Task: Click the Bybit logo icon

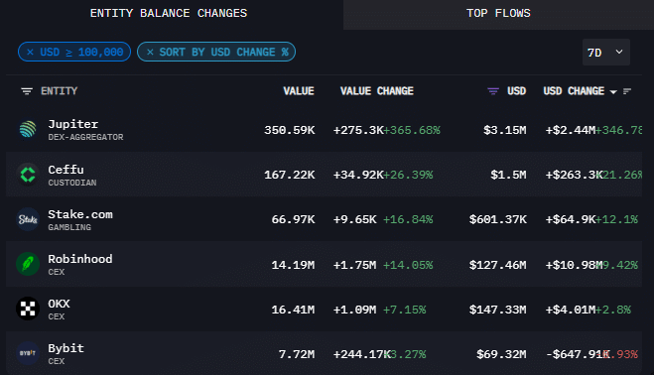Action: (x=28, y=353)
